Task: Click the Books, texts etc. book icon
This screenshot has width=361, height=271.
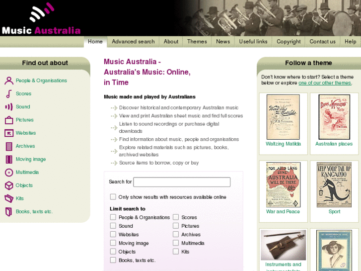Action: coord(9,212)
